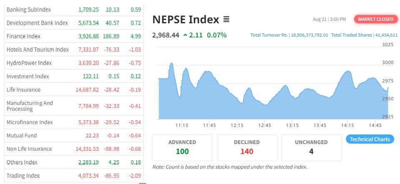Select Finance Index in the list

point(24,36)
